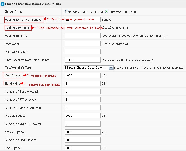The width and height of the screenshot is (186, 151).
Task: Edit the Number of MySQL Allowed field
Action: click(83, 124)
